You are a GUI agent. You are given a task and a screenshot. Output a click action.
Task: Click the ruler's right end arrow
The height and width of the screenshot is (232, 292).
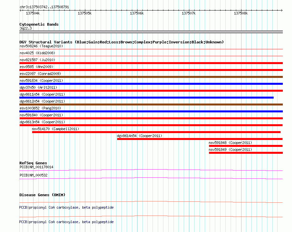pyautogui.click(x=282, y=10)
